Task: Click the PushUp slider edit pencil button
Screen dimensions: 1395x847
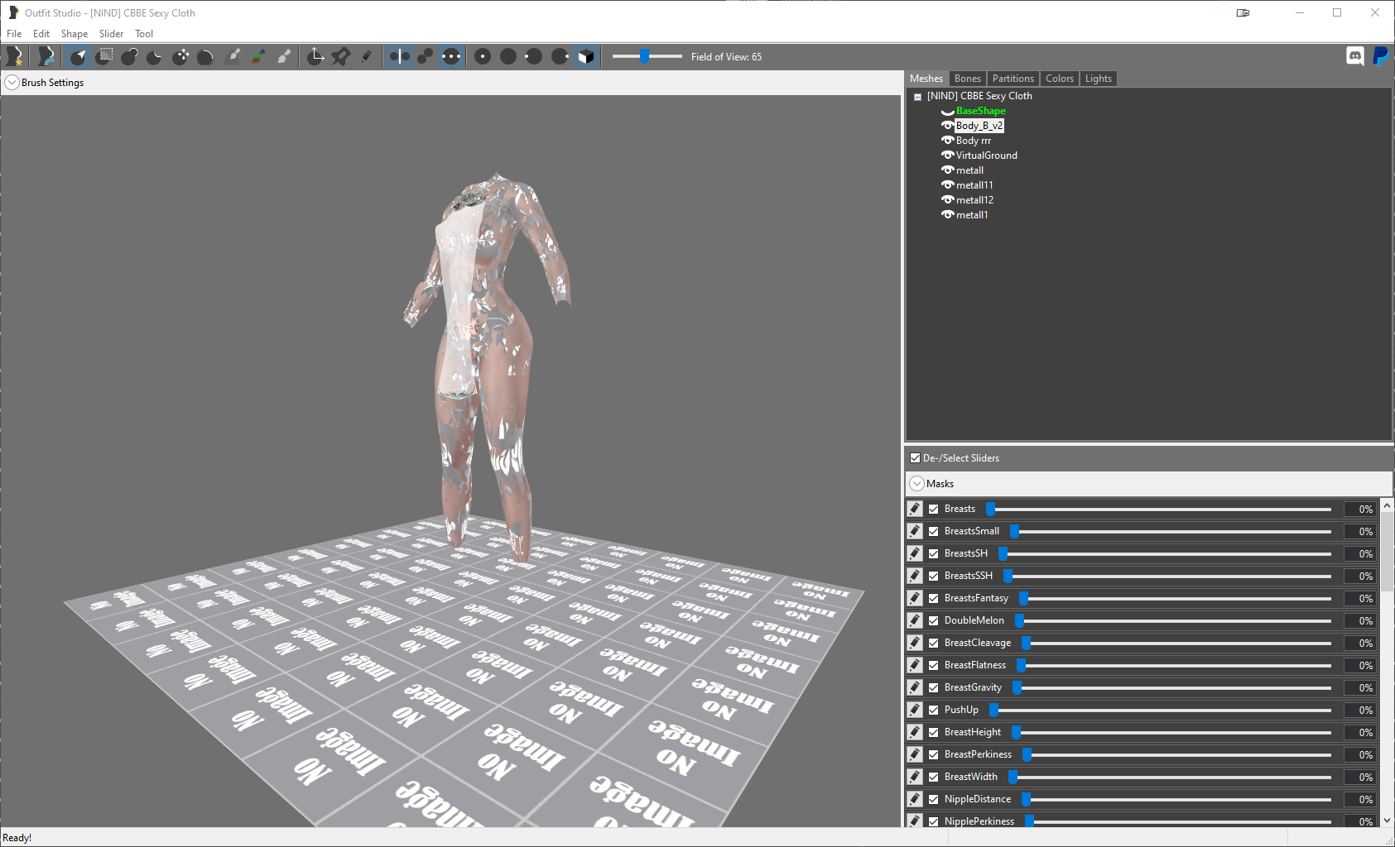Action: pos(915,710)
